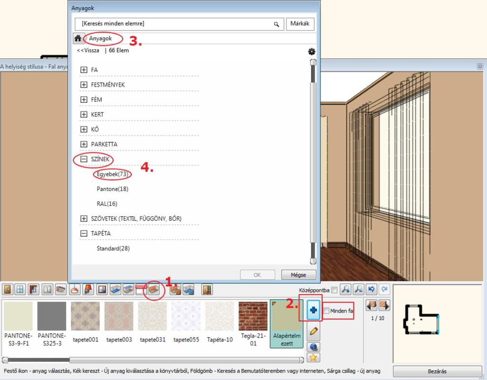Search showroom with the globe icon
This screenshot has width=487, height=380.
click(x=313, y=347)
